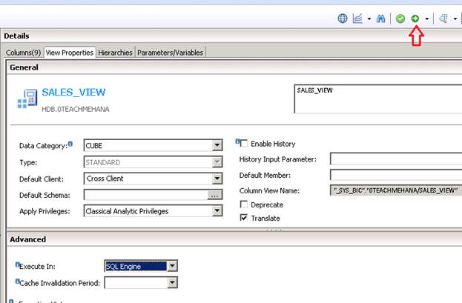Open the Apply Privileges dropdown
The width and height of the screenshot is (462, 303).
217,211
